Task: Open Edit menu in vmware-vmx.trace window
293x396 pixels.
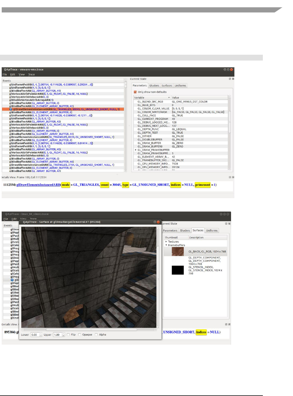Action: [x=13, y=75]
